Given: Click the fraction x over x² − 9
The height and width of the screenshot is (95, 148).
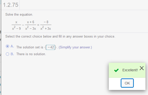Looking at the screenshot, I should (16, 25).
